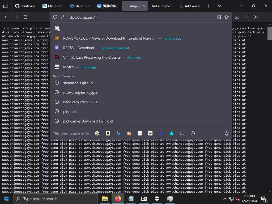
Task: Click the URL address field
Action: [x=141, y=17]
